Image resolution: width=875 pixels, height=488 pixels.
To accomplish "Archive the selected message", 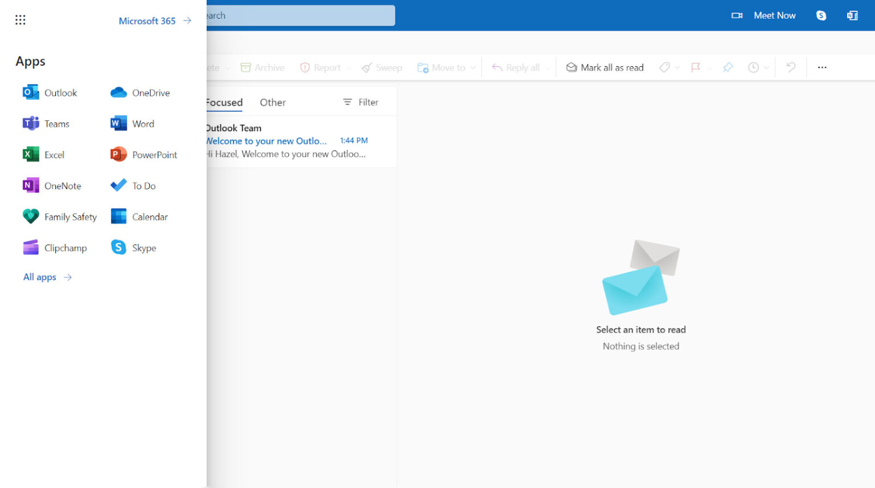I will click(x=262, y=67).
